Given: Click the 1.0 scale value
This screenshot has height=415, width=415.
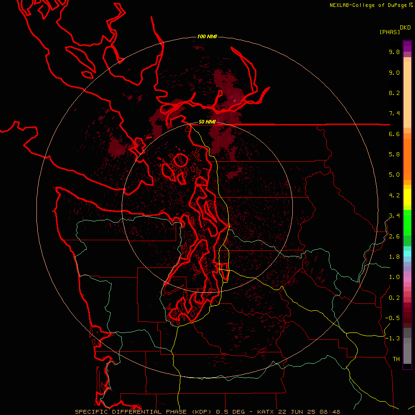Looking at the screenshot, I should 394,277.
